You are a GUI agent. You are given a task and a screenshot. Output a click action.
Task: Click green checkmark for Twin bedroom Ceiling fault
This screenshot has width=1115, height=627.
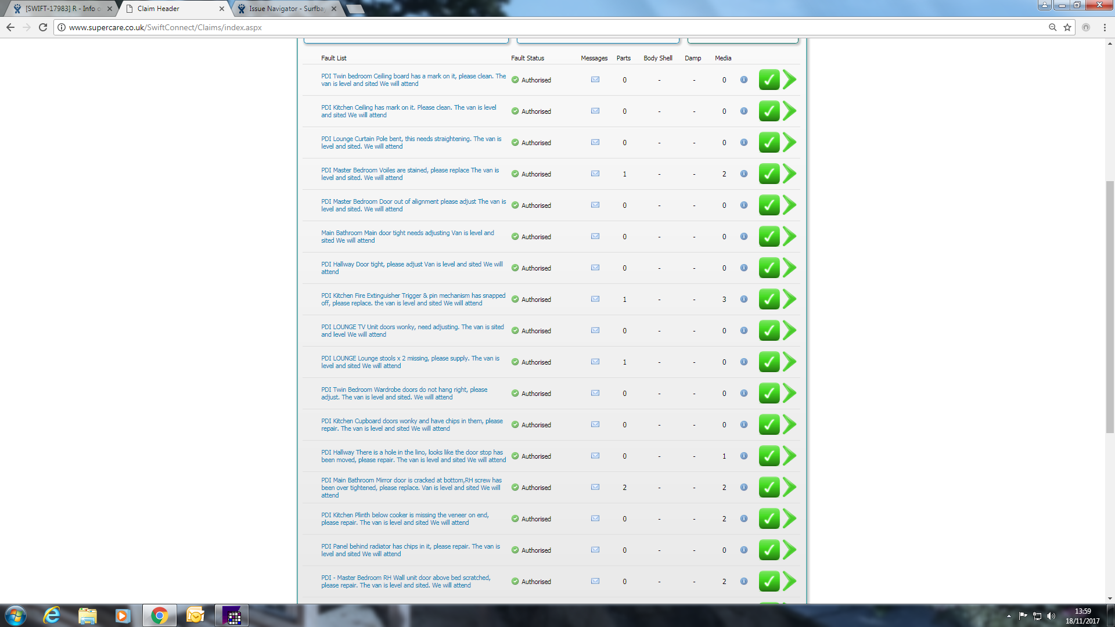pyautogui.click(x=769, y=80)
